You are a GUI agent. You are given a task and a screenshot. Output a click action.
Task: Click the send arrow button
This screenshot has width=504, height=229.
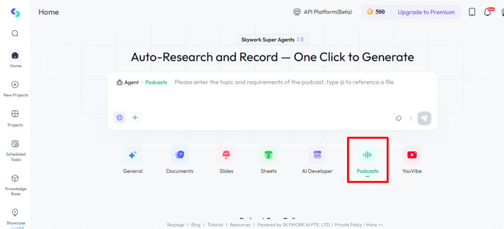[x=424, y=118]
